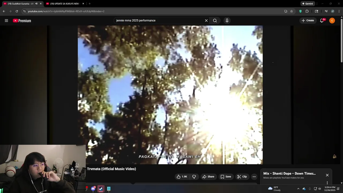
Task: Go back one page
Action: [x=4, y=11]
